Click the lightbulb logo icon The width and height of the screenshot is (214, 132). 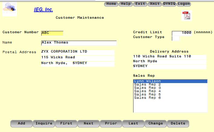[9, 9]
